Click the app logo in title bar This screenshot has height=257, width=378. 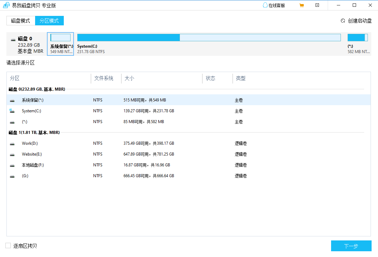point(6,5)
